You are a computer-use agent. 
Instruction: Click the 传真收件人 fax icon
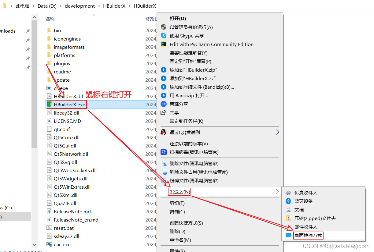coord(288,193)
